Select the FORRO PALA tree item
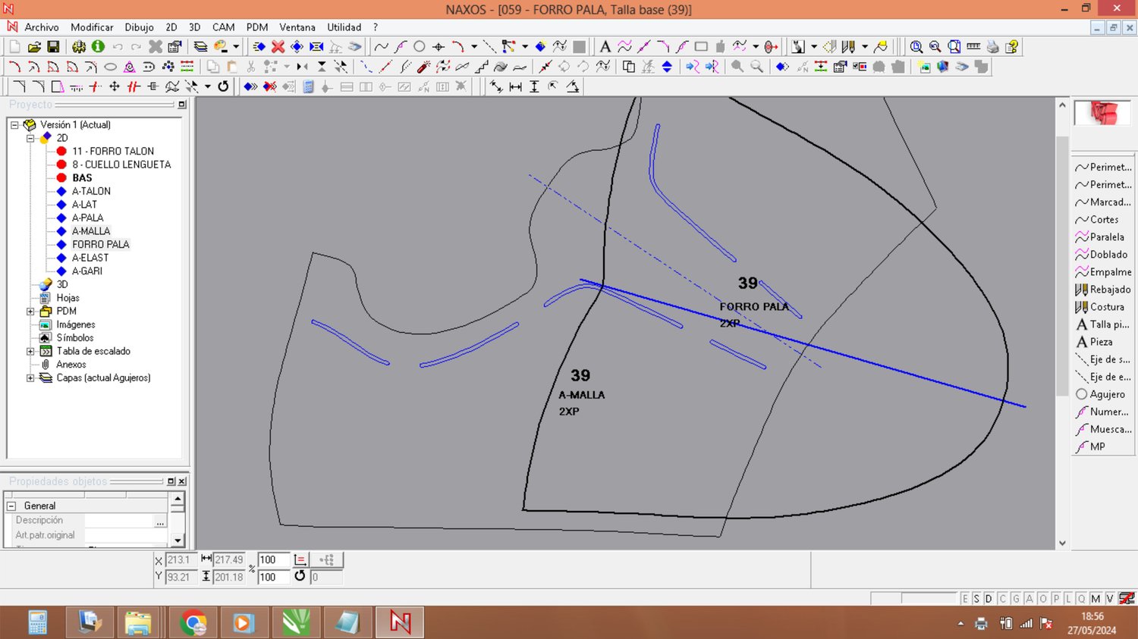The height and width of the screenshot is (639, 1138). coord(101,245)
